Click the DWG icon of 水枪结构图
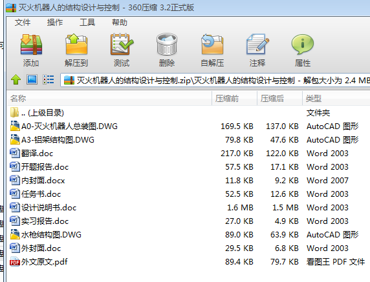This screenshot has width=370, height=282. [15, 234]
